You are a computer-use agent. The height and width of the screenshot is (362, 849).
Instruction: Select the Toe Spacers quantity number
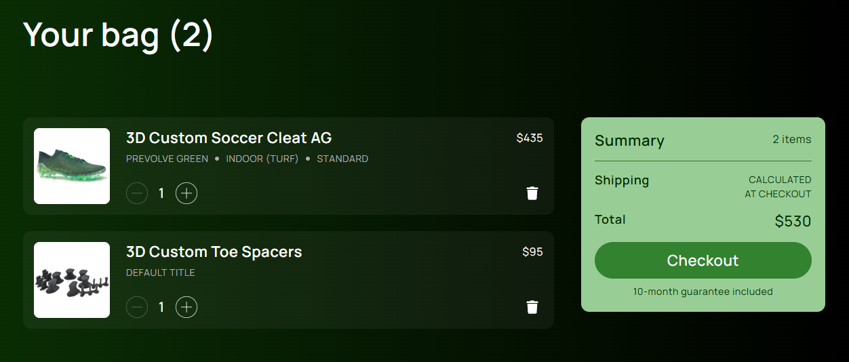pyautogui.click(x=161, y=307)
